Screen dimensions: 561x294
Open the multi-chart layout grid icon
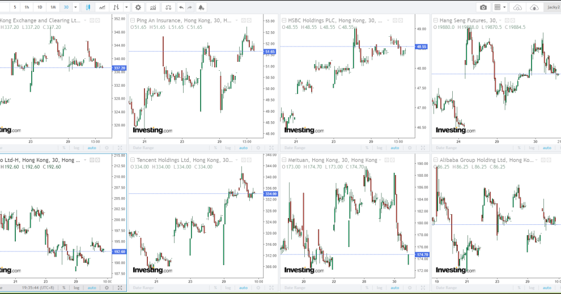tap(498, 7)
